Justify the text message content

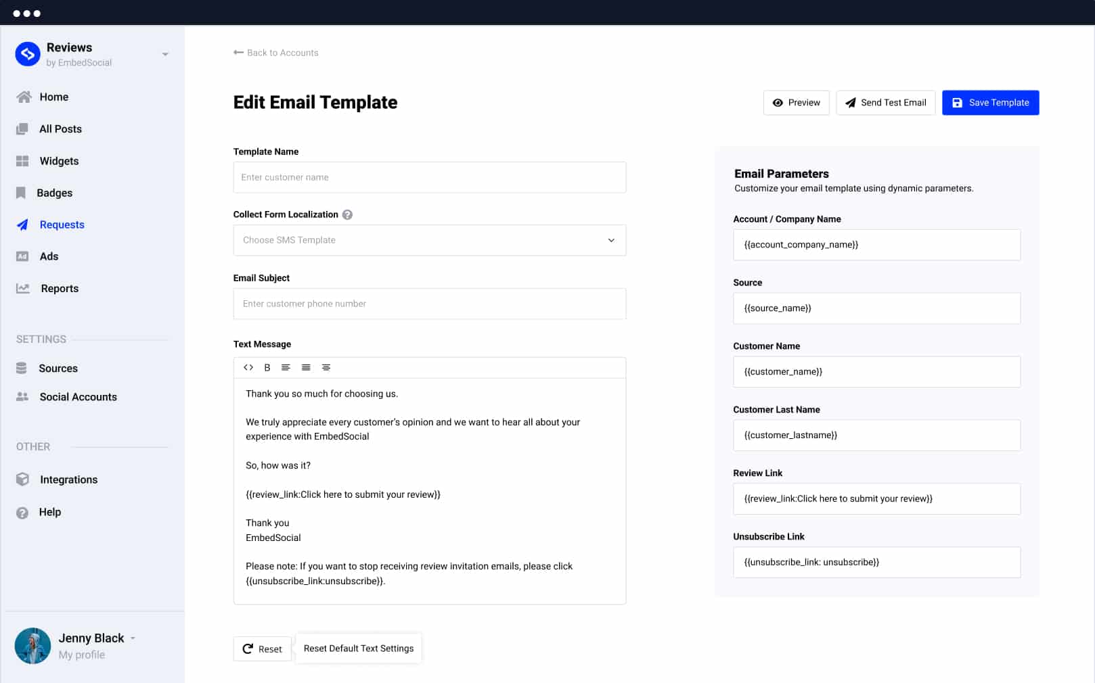pos(306,367)
